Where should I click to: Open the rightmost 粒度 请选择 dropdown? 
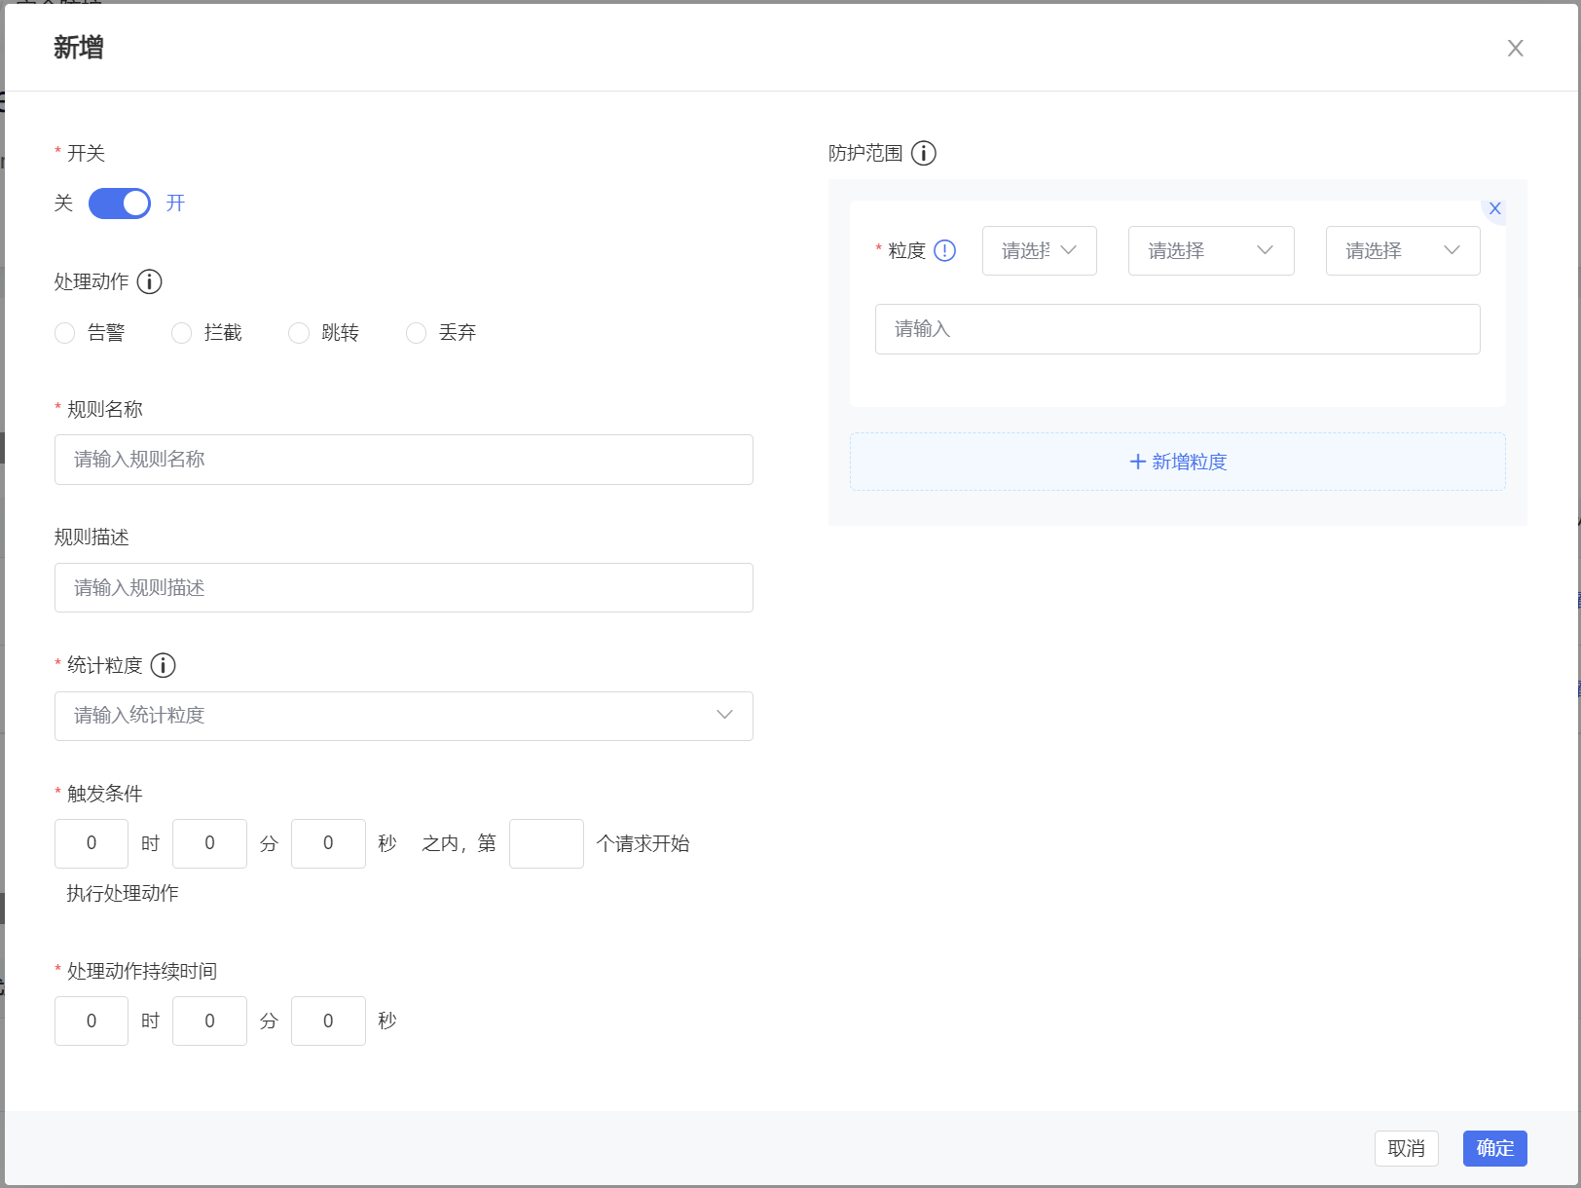1403,251
